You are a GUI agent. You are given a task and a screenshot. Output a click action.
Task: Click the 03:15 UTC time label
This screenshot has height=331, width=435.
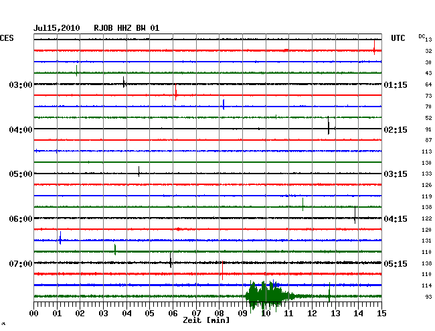[396, 174]
